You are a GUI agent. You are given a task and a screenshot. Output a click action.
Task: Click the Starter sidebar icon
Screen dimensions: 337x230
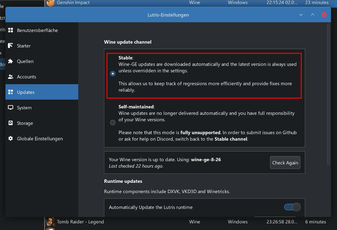pyautogui.click(x=11, y=46)
